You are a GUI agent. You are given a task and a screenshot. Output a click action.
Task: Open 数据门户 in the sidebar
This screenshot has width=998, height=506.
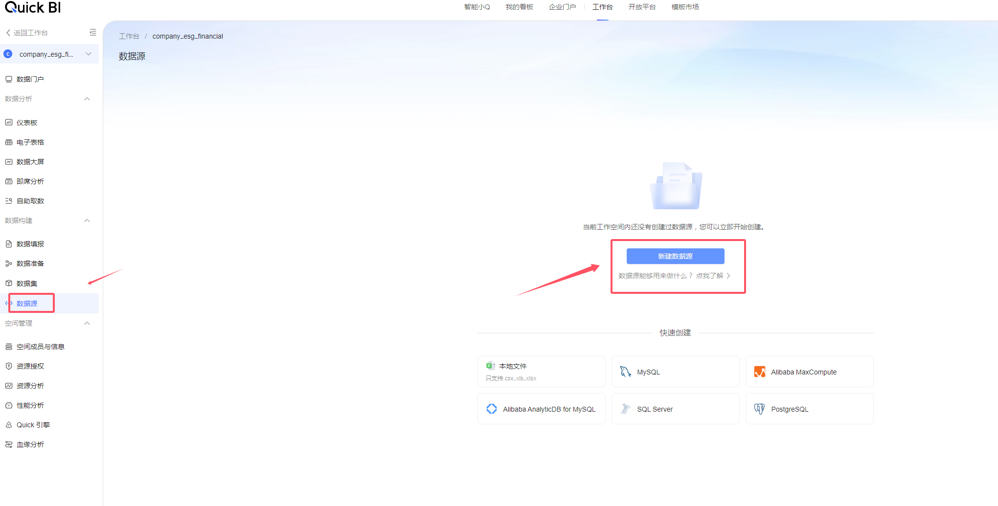(30, 79)
